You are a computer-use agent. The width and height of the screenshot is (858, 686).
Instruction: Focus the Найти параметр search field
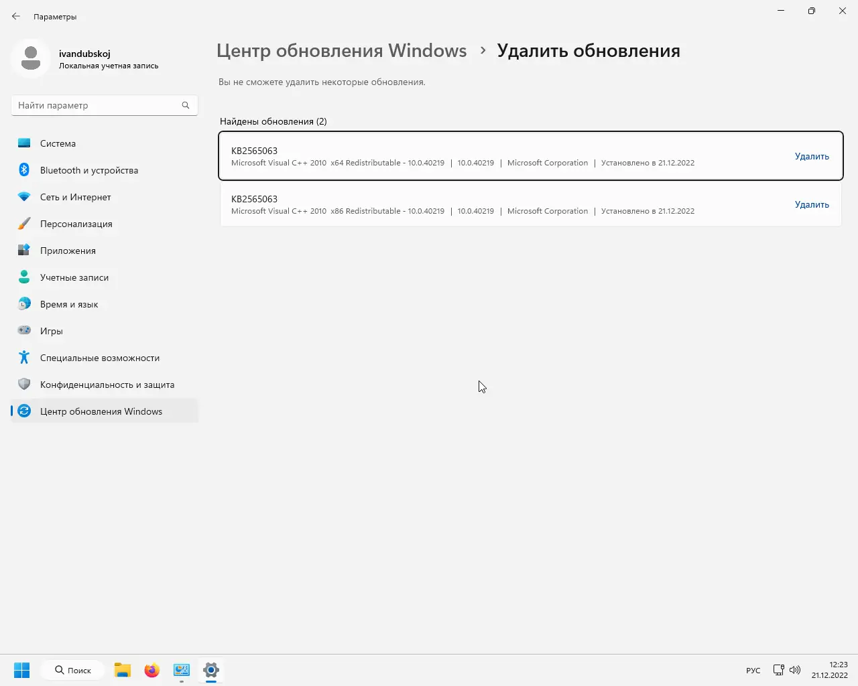click(x=105, y=105)
